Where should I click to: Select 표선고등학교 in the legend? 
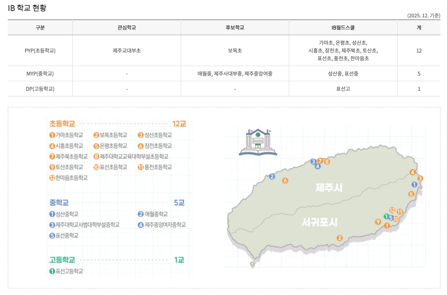click(66, 271)
